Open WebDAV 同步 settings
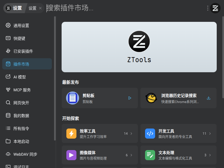Image resolution: width=224 pixels, height=168 pixels. [x=27, y=154]
